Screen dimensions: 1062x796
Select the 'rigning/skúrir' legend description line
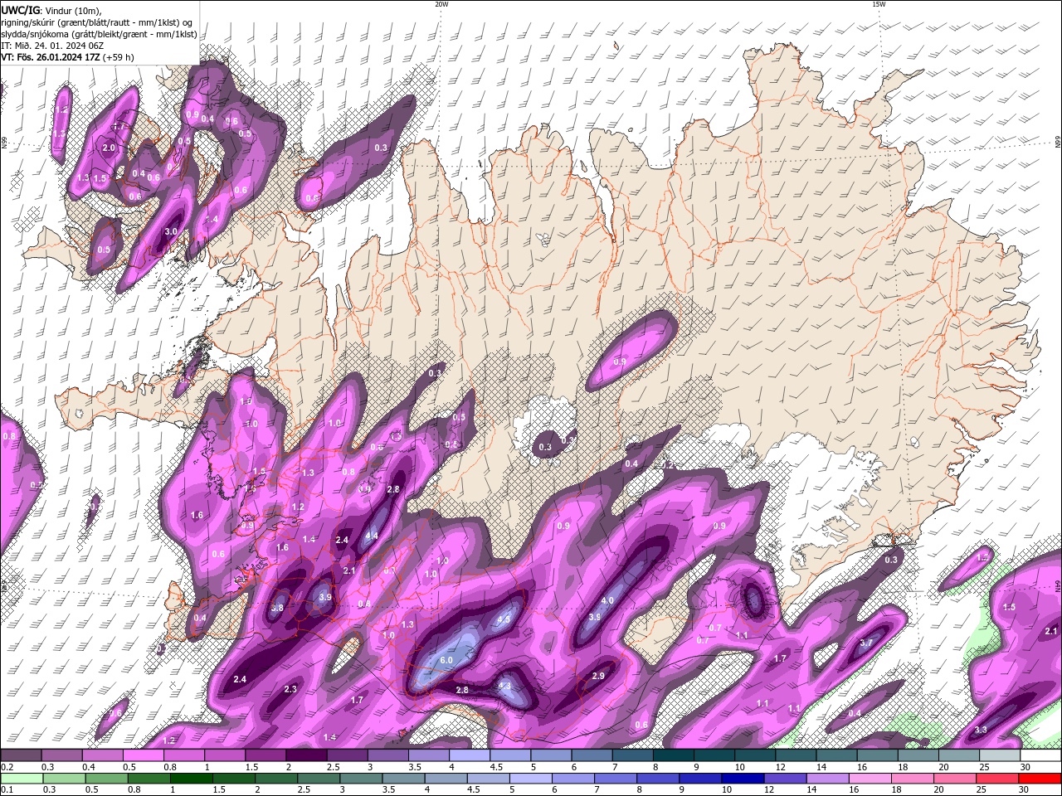[x=96, y=22]
